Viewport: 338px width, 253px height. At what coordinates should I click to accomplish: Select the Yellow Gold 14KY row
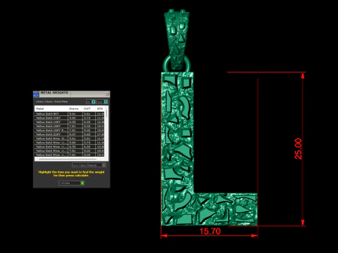click(x=70, y=122)
